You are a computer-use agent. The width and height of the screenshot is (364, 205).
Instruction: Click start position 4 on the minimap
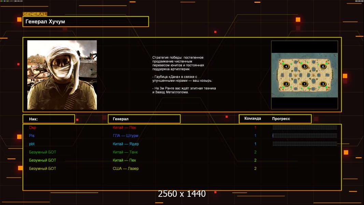click(286, 66)
